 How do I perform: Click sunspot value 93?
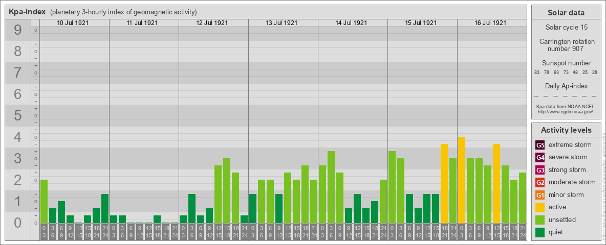click(x=556, y=73)
